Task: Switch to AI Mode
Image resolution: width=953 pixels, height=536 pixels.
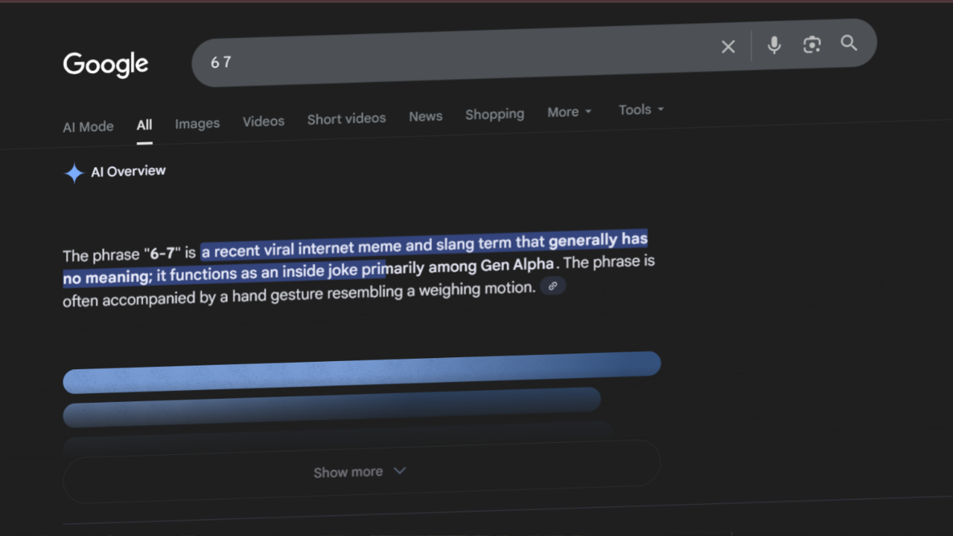Action: pos(87,127)
